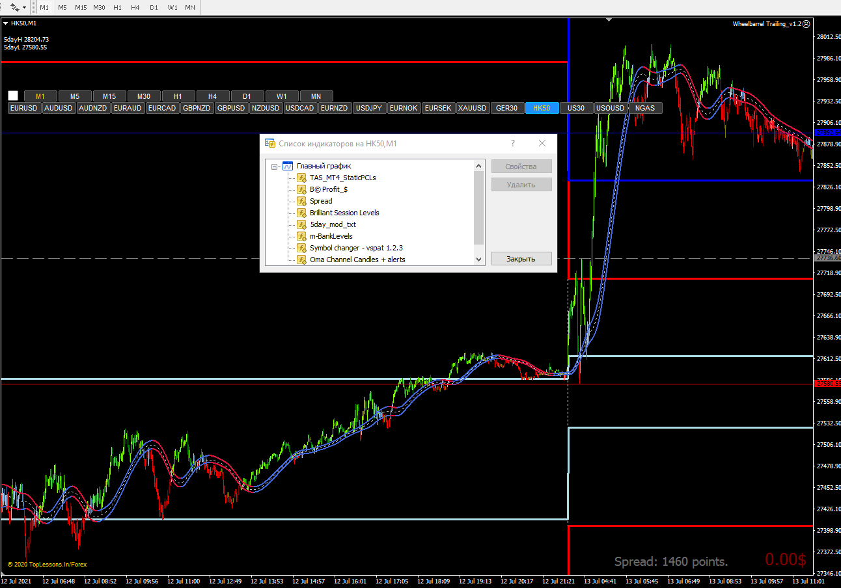Image resolution: width=841 pixels, height=588 pixels.
Task: Select Symbol changer - vspat indicator icon
Action: pyautogui.click(x=302, y=248)
